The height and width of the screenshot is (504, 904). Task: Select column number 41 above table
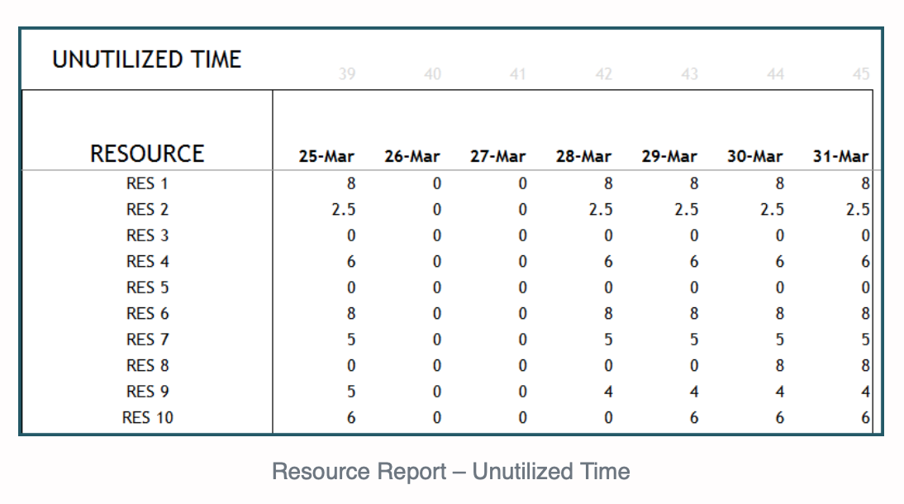pyautogui.click(x=518, y=74)
